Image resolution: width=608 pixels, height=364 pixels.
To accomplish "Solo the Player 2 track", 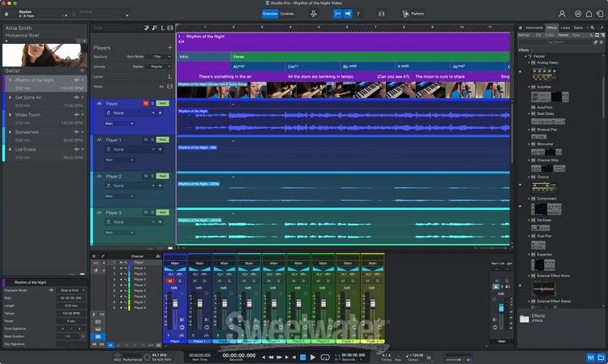I will 152,176.
